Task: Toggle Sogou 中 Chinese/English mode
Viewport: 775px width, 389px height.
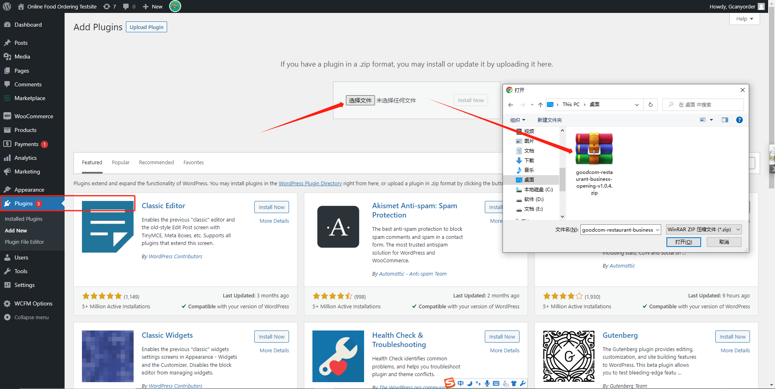Action: [461, 383]
